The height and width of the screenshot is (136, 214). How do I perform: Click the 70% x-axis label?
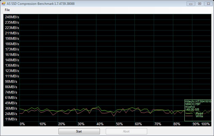click(158, 124)
